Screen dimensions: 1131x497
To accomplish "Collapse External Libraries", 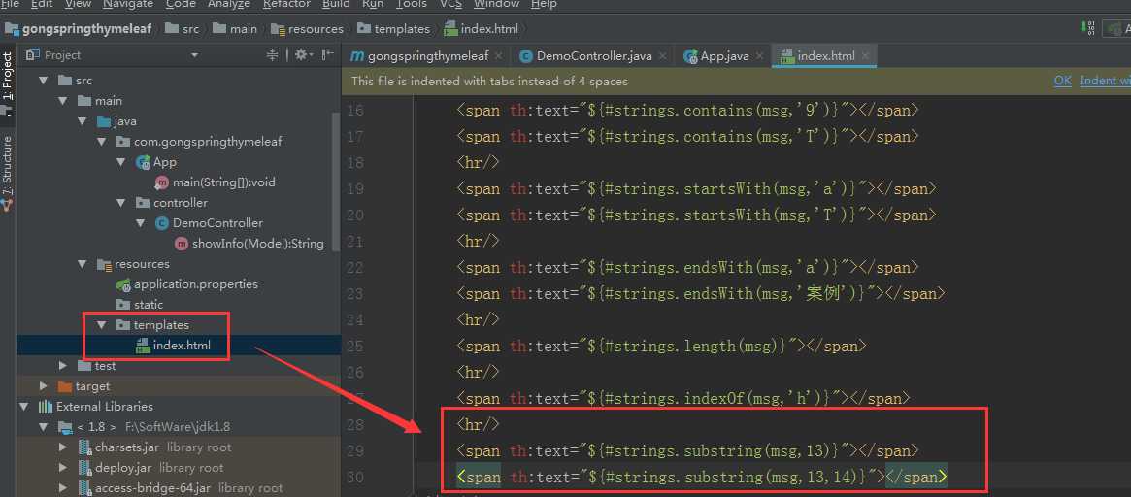I will pyautogui.click(x=24, y=406).
